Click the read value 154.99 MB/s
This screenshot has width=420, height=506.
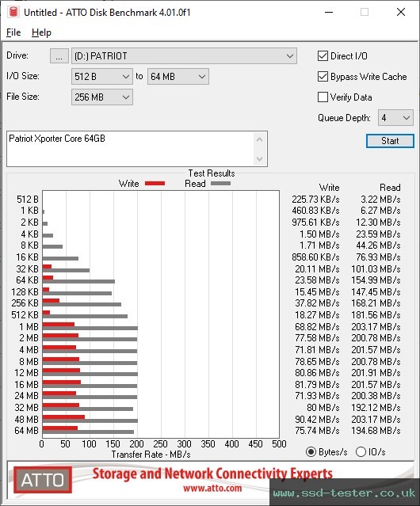coord(376,280)
